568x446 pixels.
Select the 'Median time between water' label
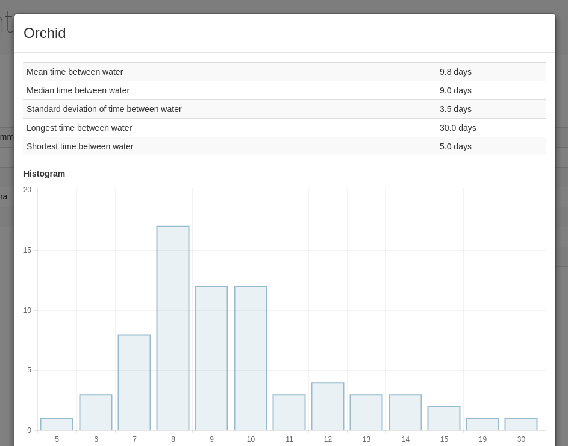click(x=78, y=90)
